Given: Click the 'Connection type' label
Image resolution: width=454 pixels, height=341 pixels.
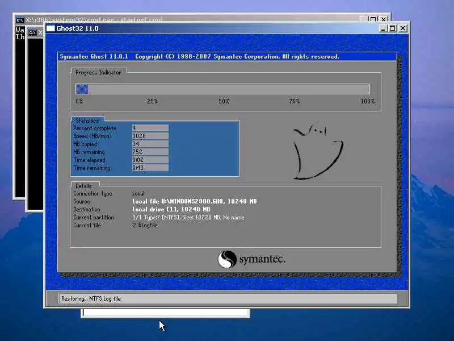Looking at the screenshot, I should pyautogui.click(x=93, y=193).
